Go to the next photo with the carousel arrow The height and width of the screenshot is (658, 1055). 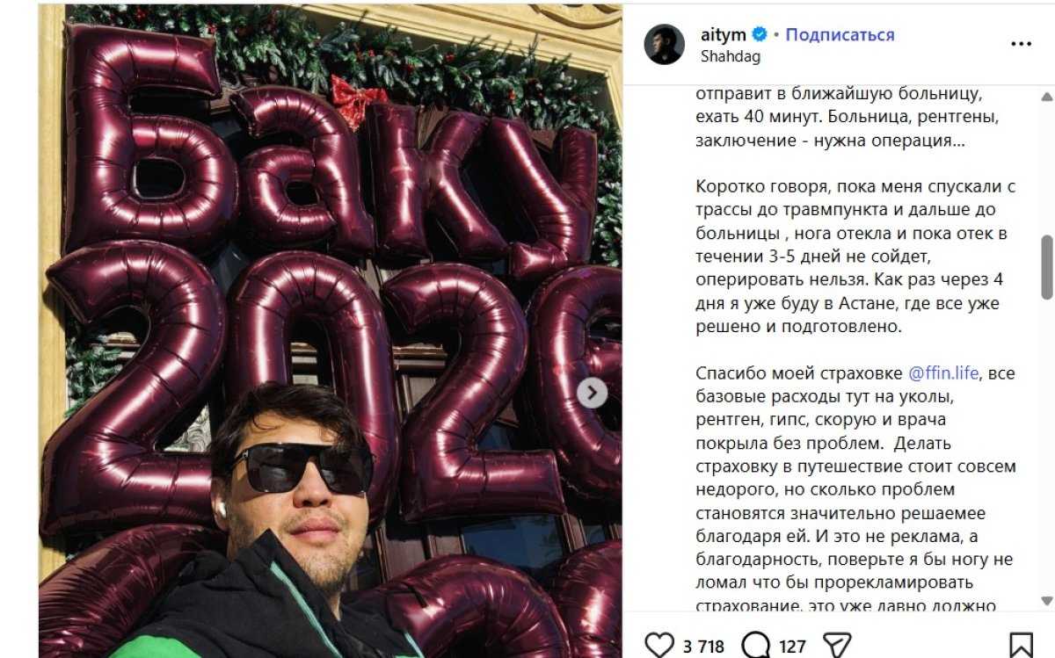point(593,393)
